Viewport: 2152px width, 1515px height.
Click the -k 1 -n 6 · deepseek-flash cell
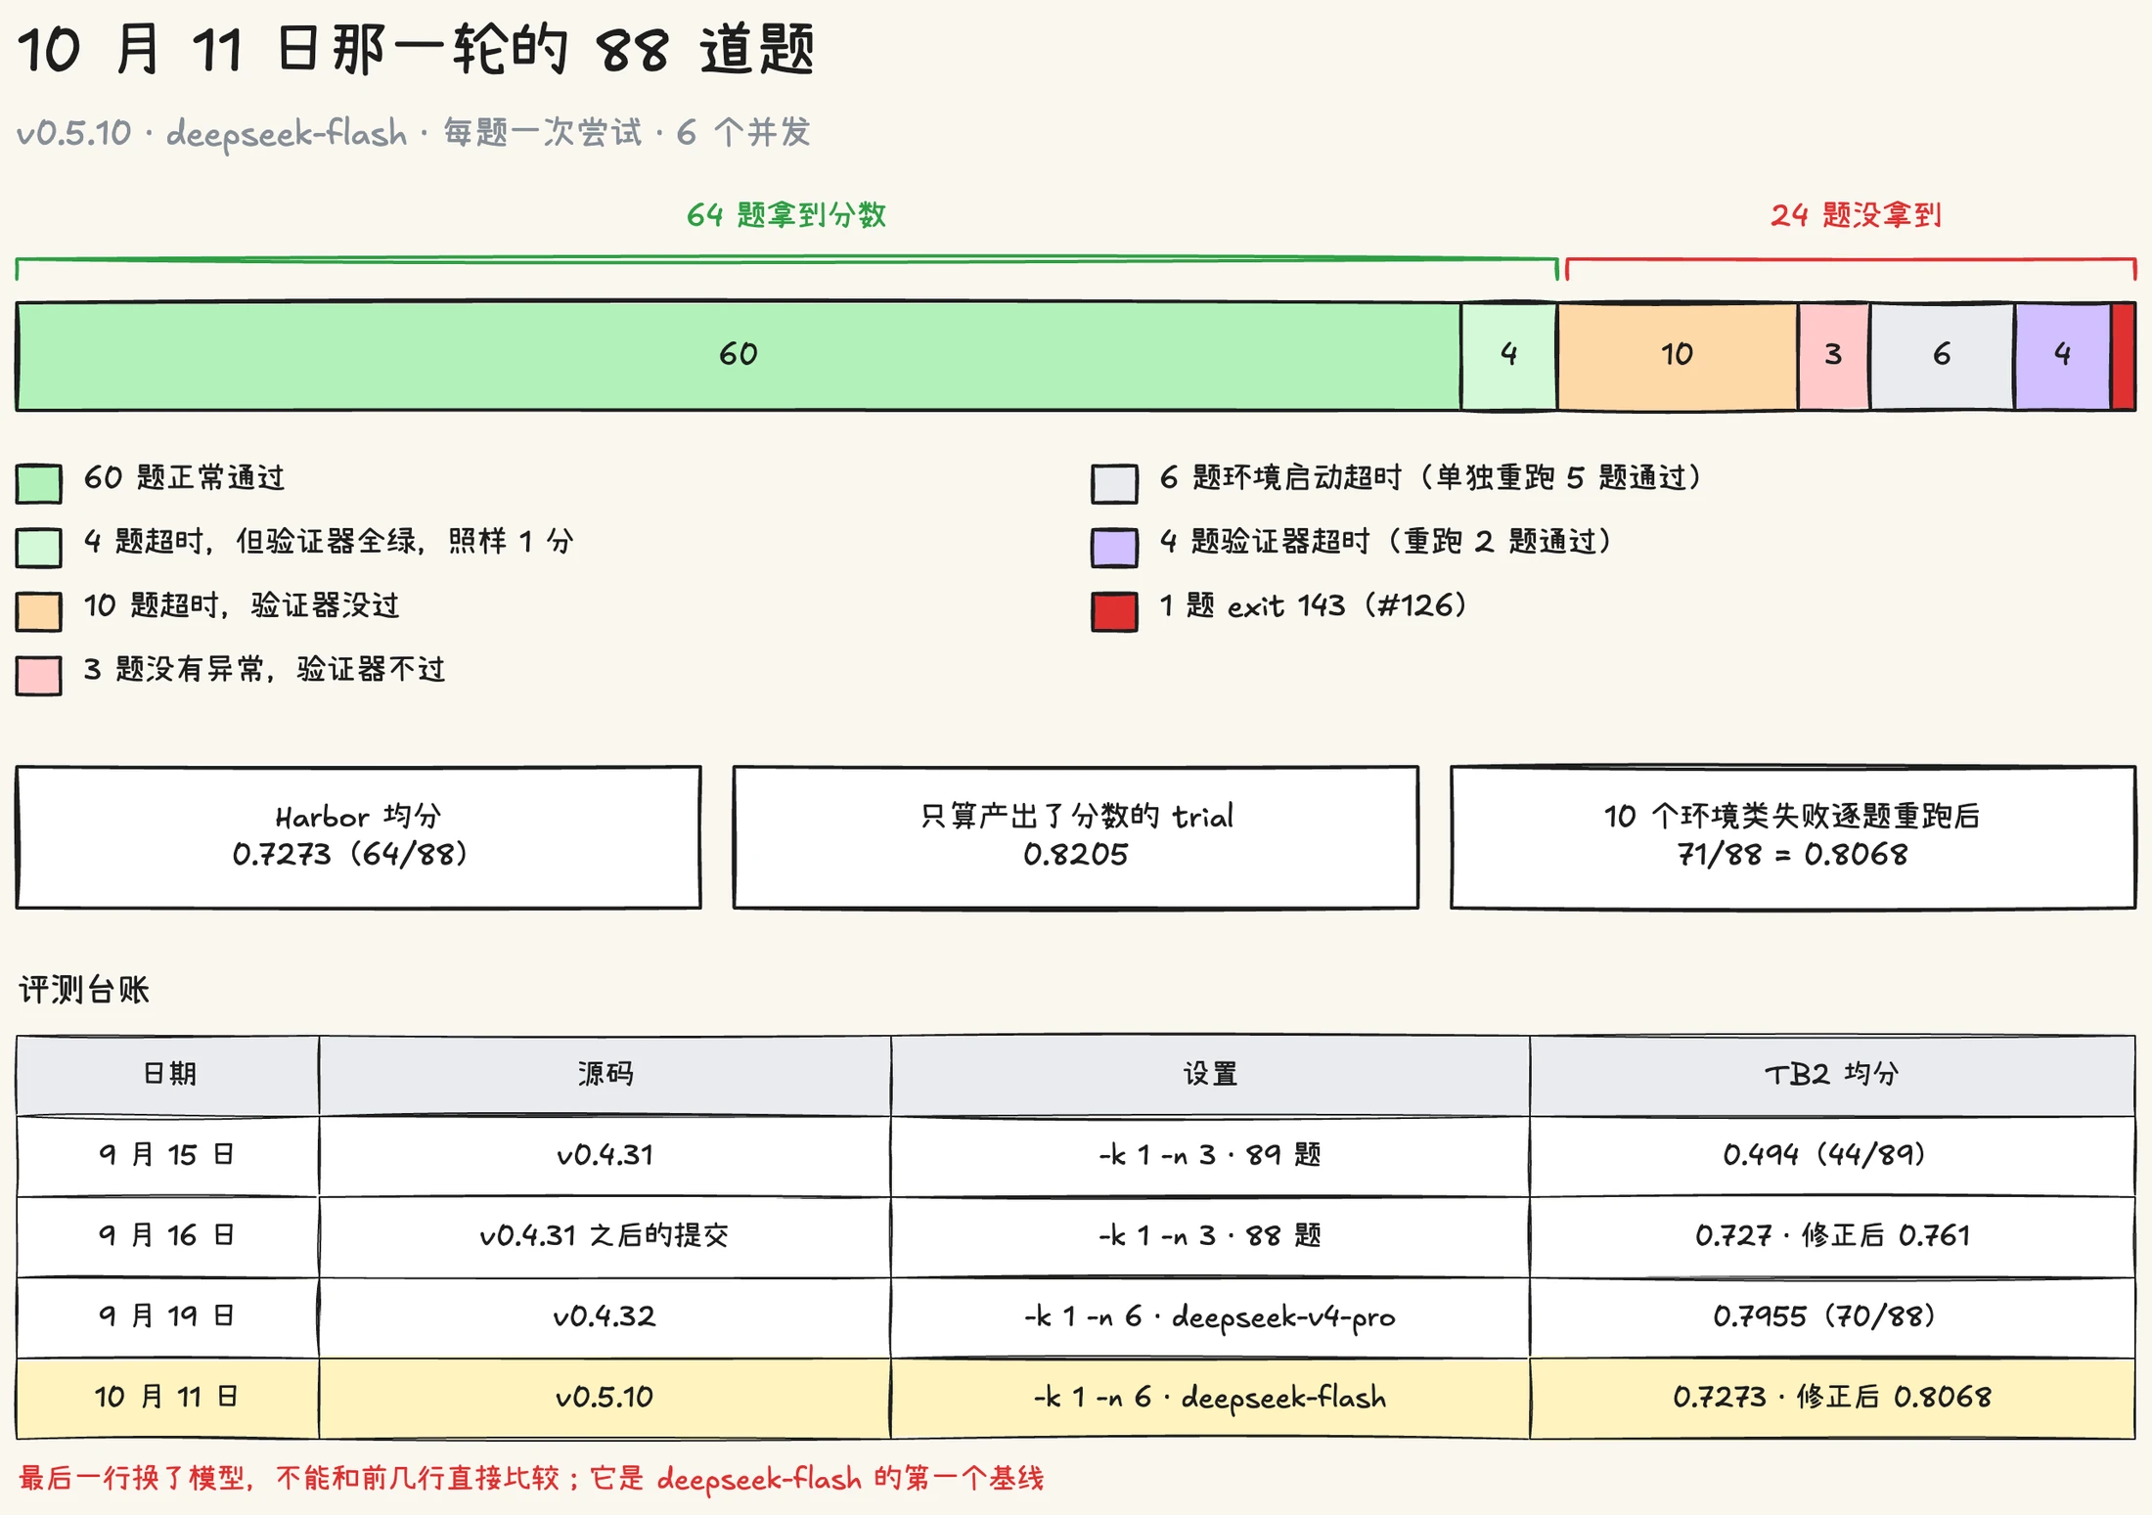pos(1210,1398)
